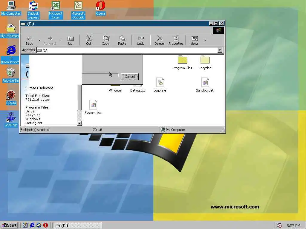The width and height of the screenshot is (306, 229).
Task: Click the side panel scroll down arrow
Action: pos(79,123)
